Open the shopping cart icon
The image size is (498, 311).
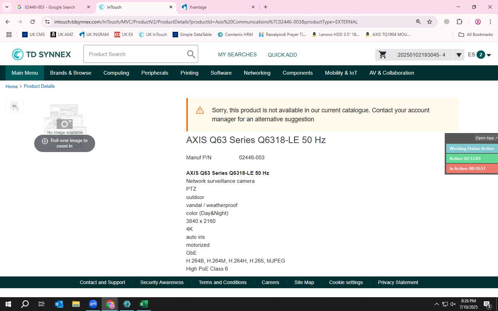382,55
